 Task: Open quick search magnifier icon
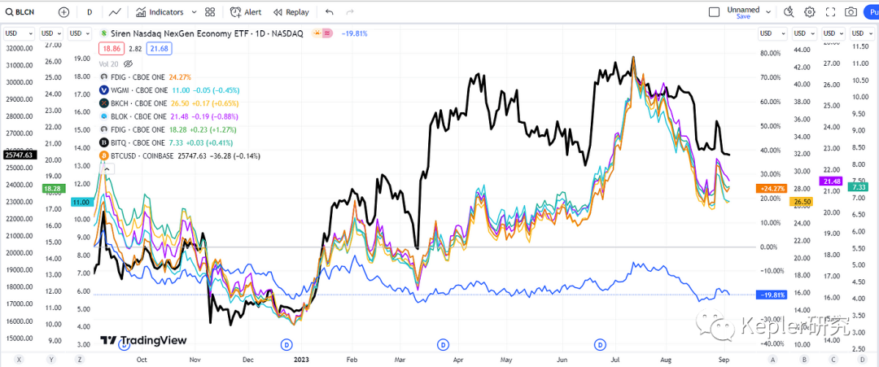pos(789,11)
